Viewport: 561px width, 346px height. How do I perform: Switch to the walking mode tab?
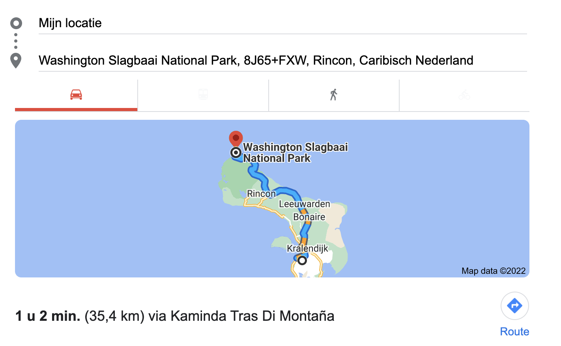[x=334, y=95]
